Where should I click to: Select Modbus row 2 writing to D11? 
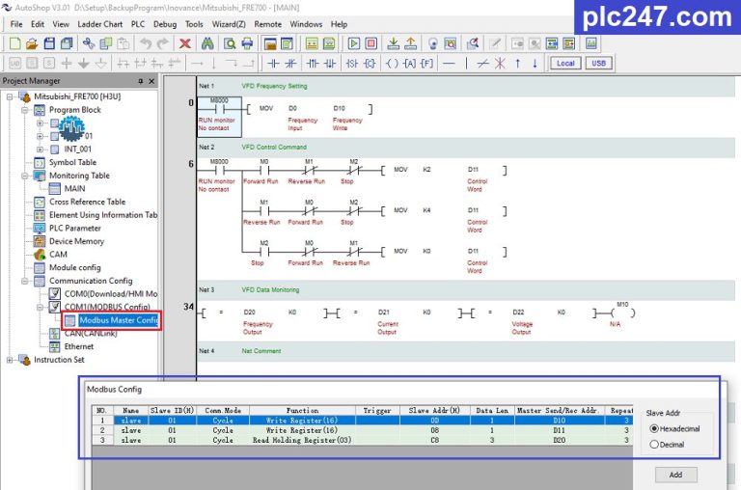[363, 430]
